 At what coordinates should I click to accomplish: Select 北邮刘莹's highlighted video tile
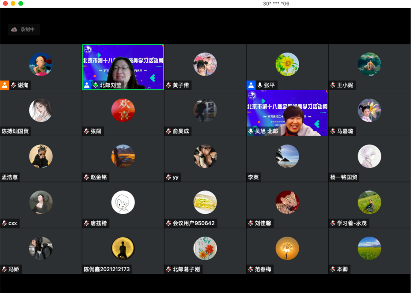pyautogui.click(x=123, y=64)
